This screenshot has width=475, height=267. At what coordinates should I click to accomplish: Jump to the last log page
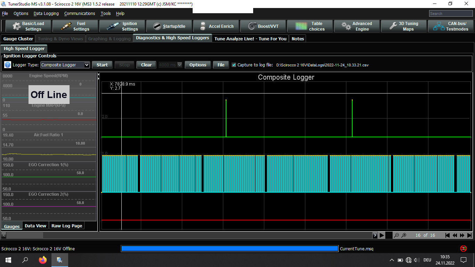[x=469, y=235]
